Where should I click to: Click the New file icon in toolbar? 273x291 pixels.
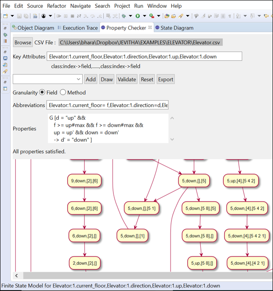coord(5,16)
